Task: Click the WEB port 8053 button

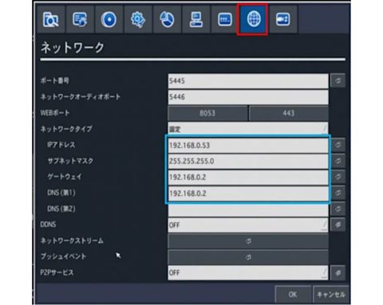Action: point(207,113)
